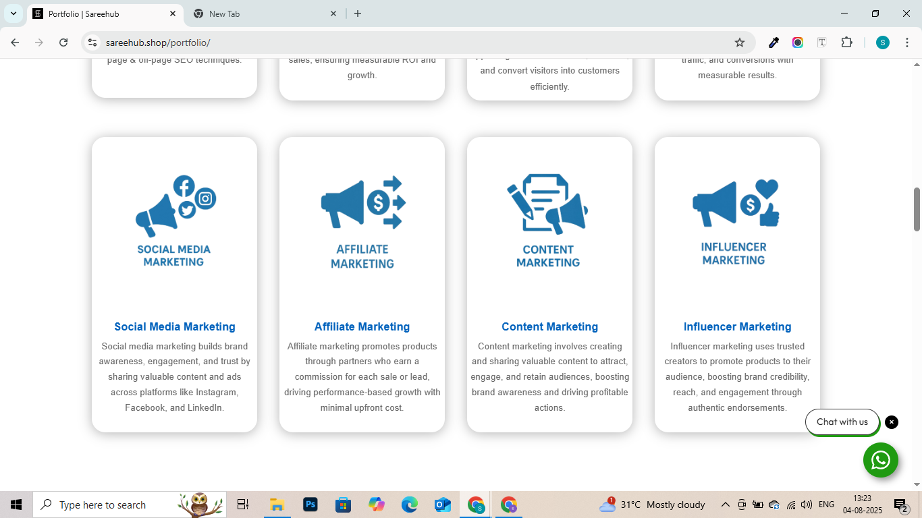This screenshot has width=922, height=518.
Task: Reload the page with the refresh icon
Action: pos(63,42)
